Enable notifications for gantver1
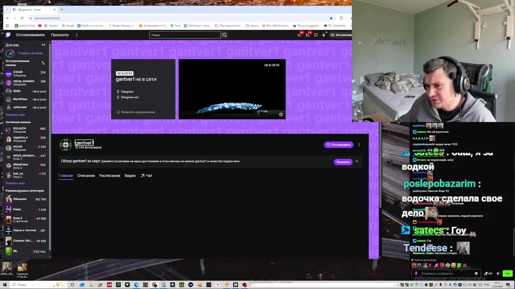This screenshot has width=515, height=289. point(136,112)
